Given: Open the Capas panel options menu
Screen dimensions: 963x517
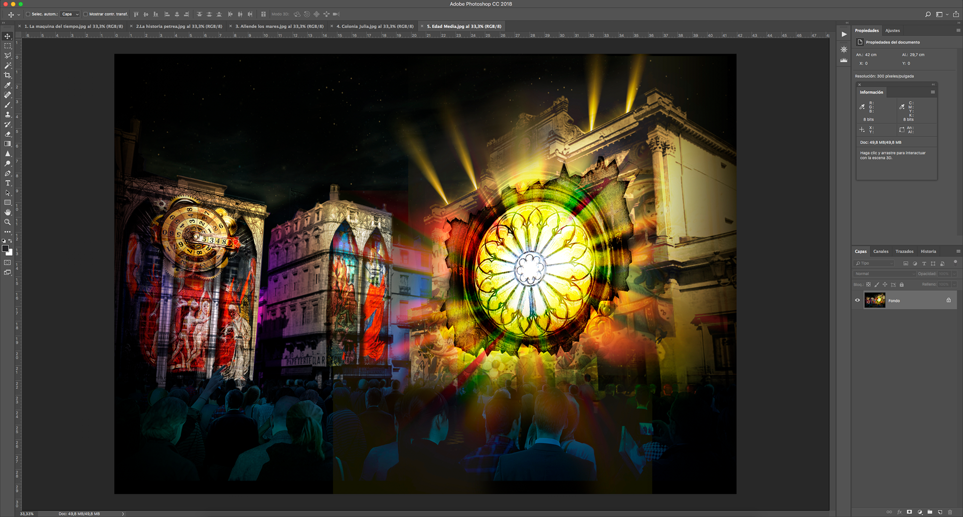Looking at the screenshot, I should 958,251.
